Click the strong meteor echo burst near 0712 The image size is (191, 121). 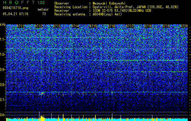[42, 94]
